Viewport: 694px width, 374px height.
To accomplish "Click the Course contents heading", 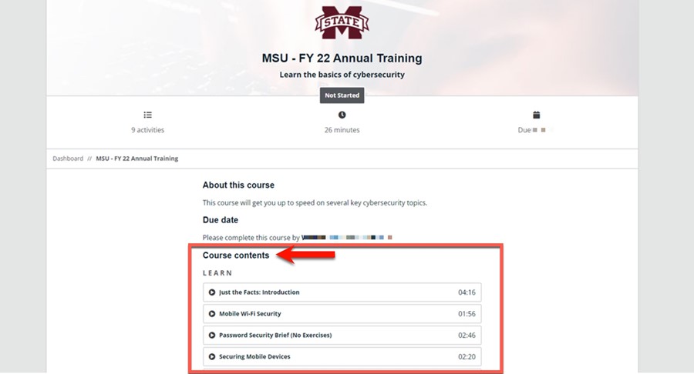I will pyautogui.click(x=236, y=255).
